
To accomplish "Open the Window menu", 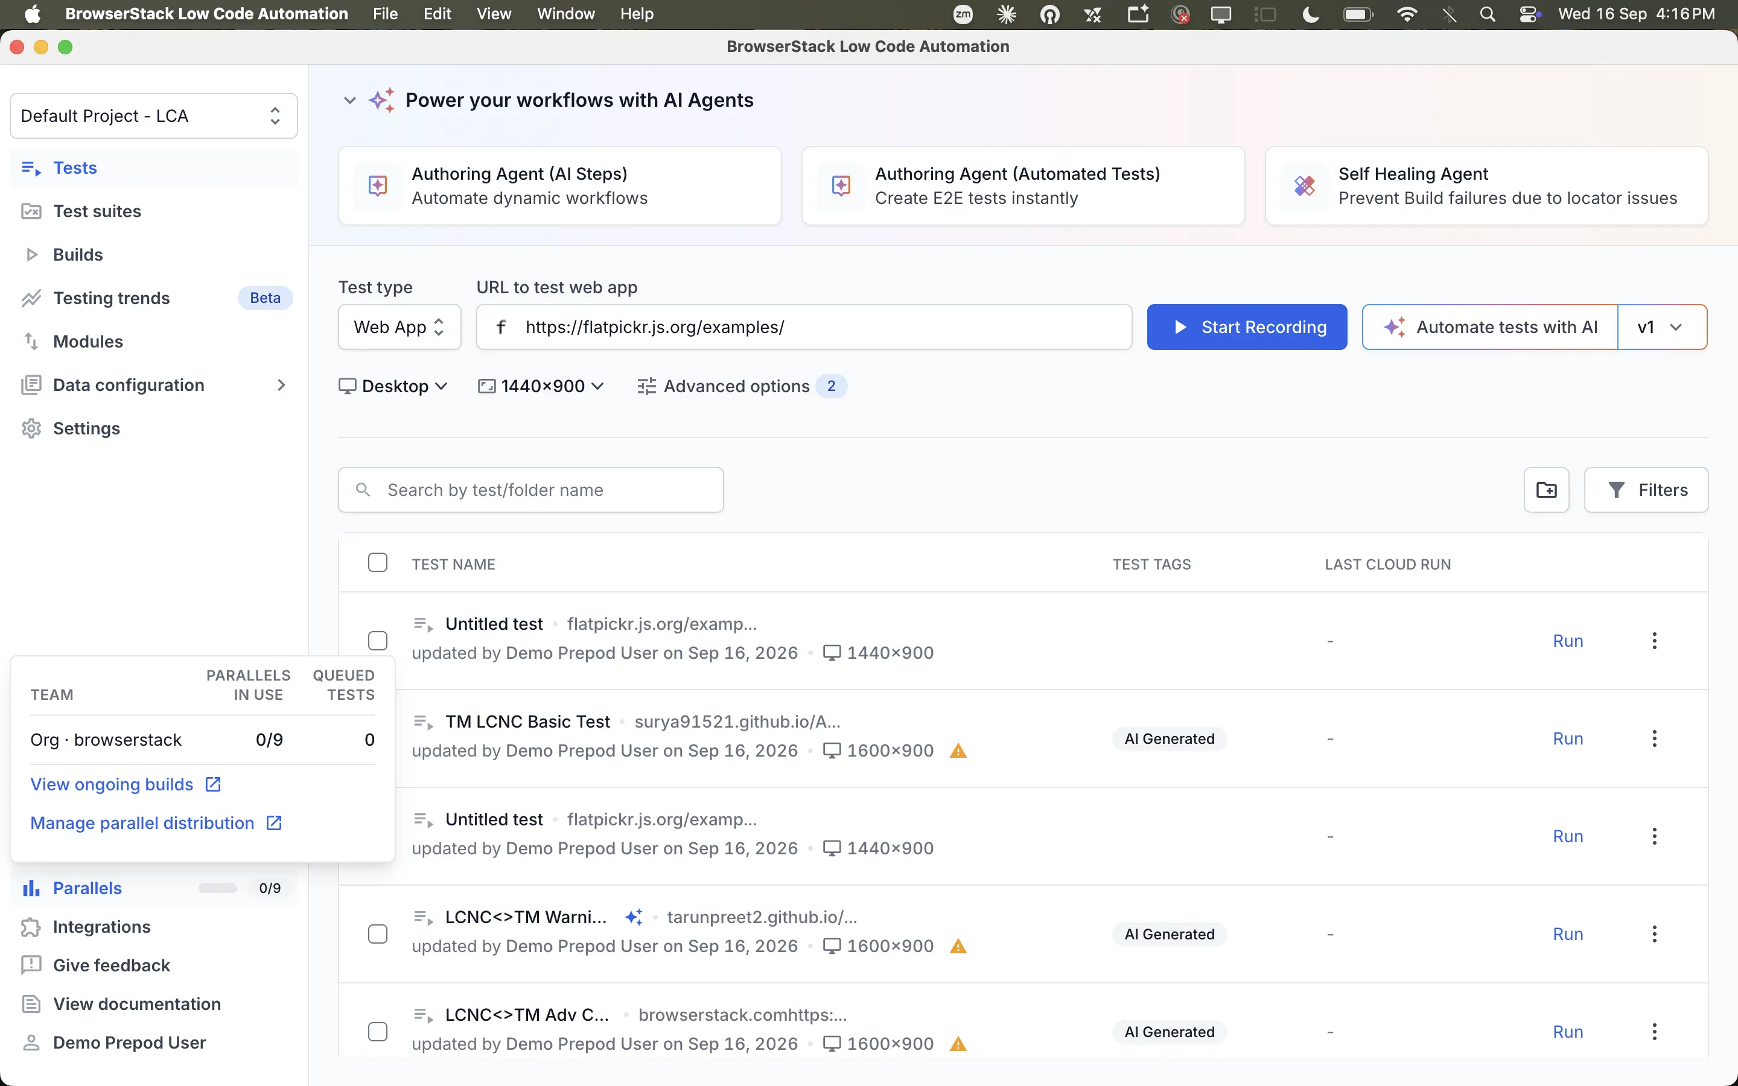I will pos(566,14).
